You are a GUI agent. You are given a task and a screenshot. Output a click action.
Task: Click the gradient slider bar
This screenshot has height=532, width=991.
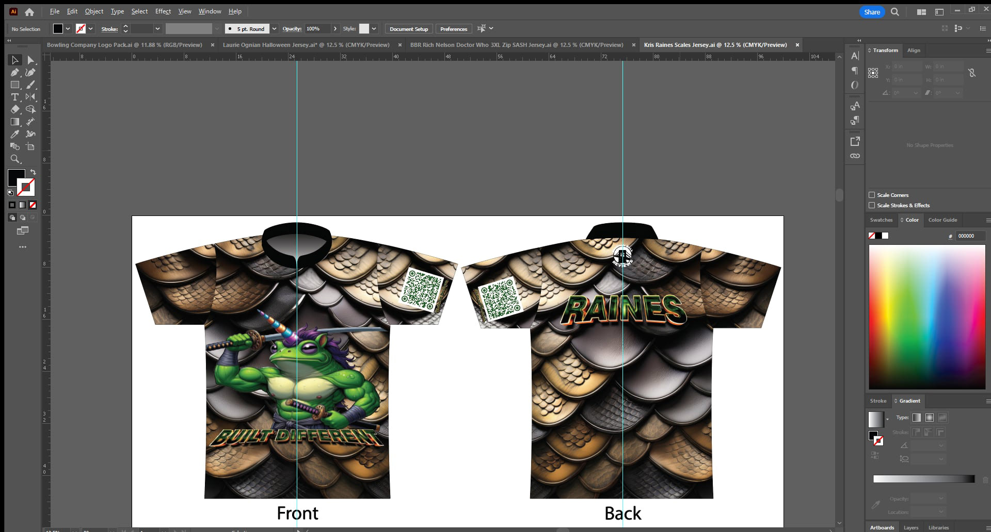tap(924, 479)
